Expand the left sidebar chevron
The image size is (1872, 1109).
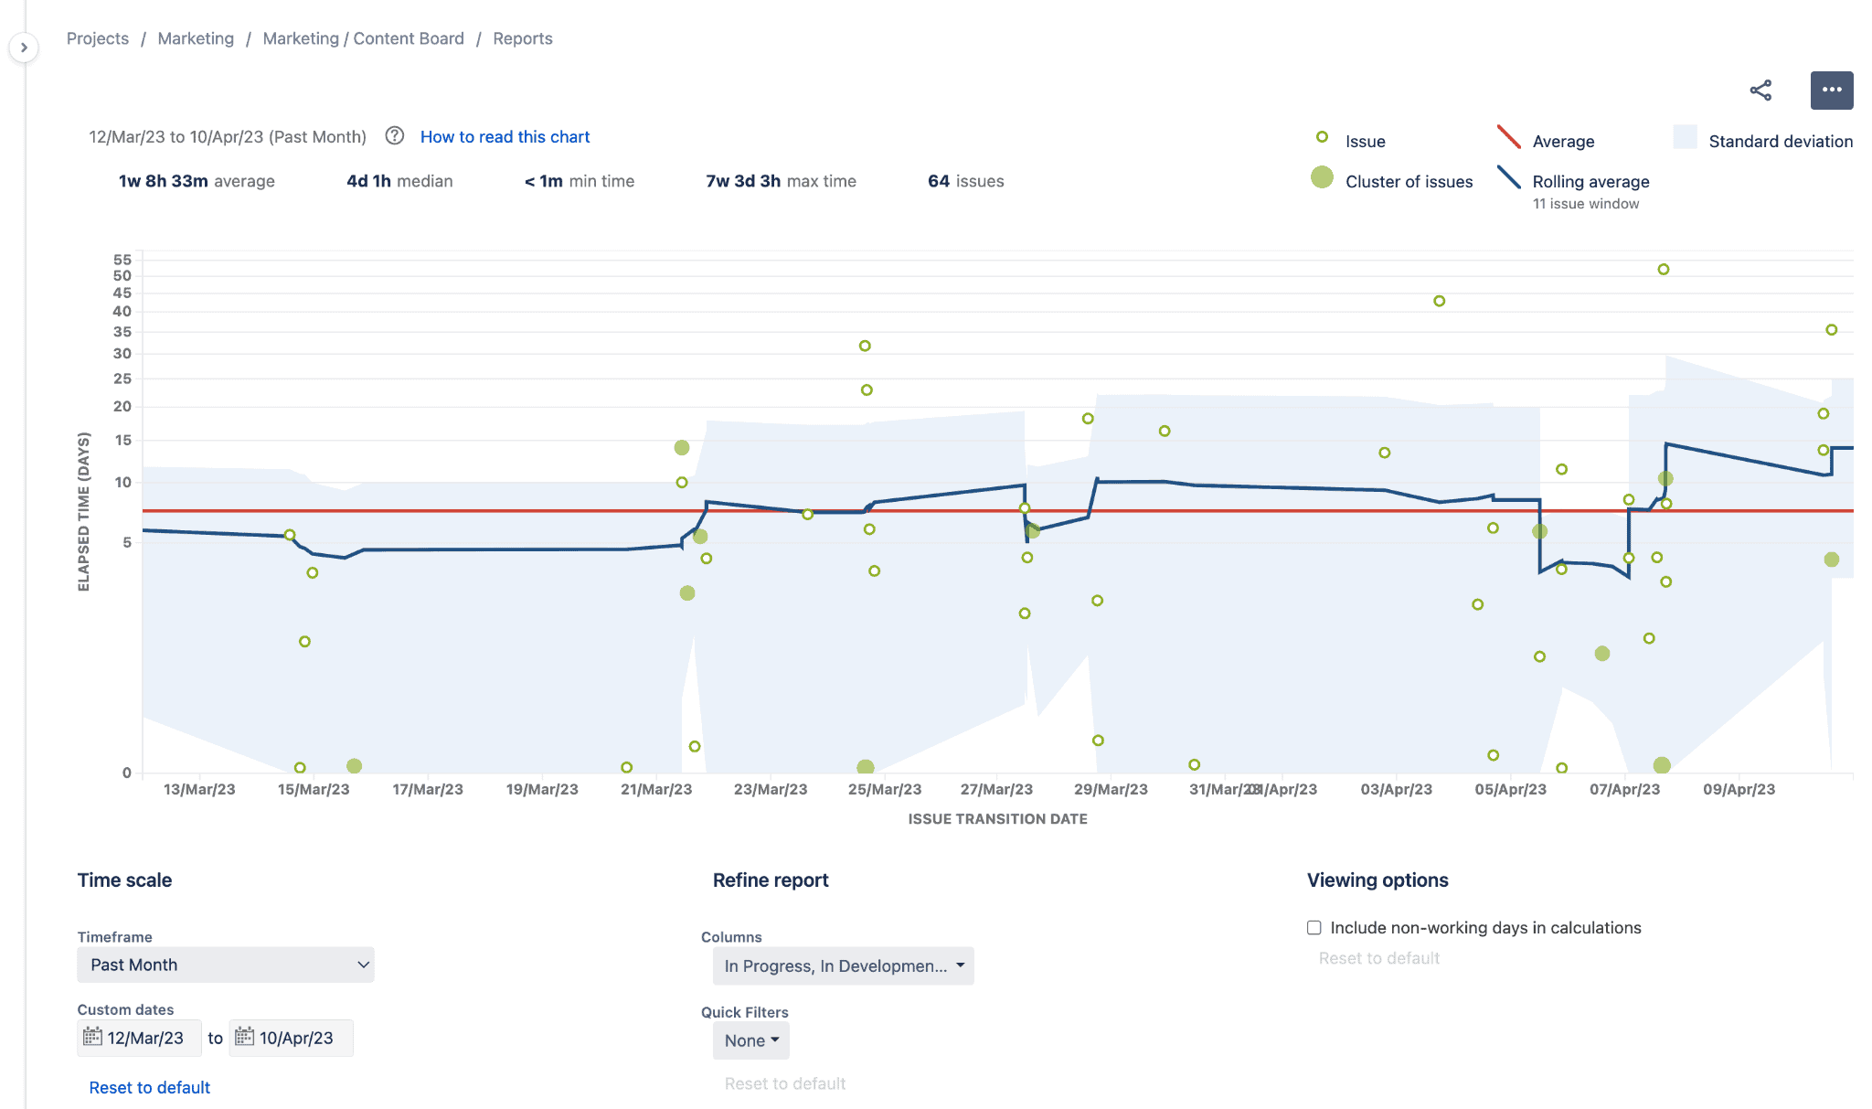[22, 47]
